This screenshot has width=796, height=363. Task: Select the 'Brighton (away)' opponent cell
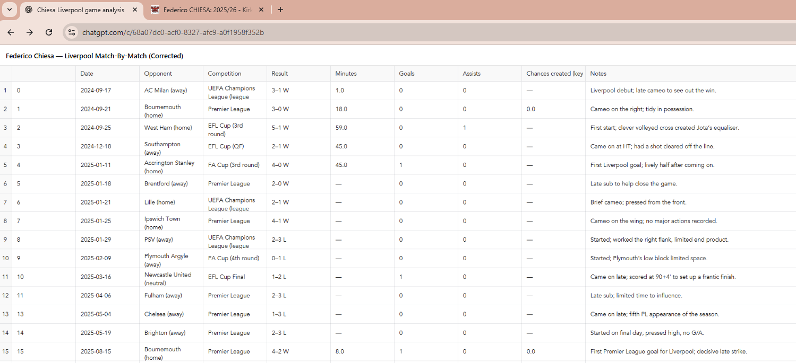pyautogui.click(x=171, y=333)
